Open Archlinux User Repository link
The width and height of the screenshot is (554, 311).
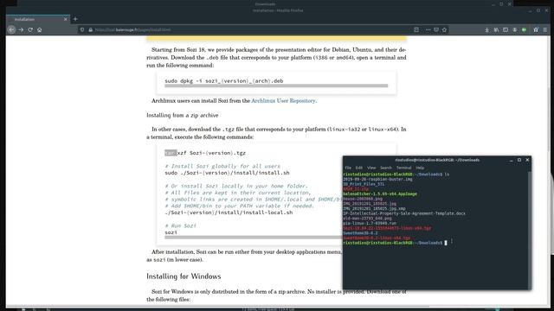coord(283,101)
